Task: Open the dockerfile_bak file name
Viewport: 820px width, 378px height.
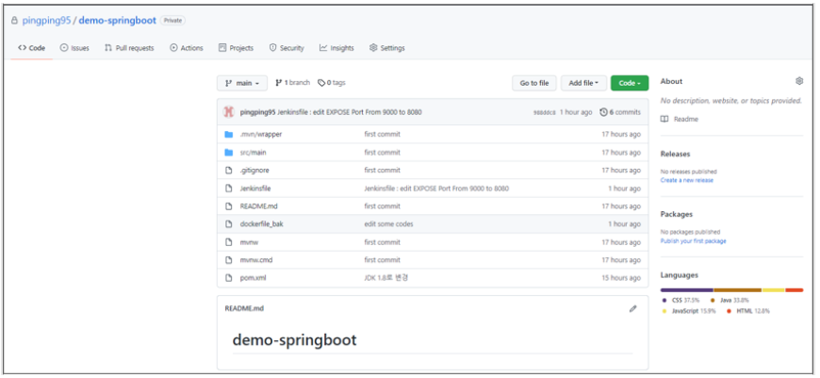Action: (x=261, y=223)
